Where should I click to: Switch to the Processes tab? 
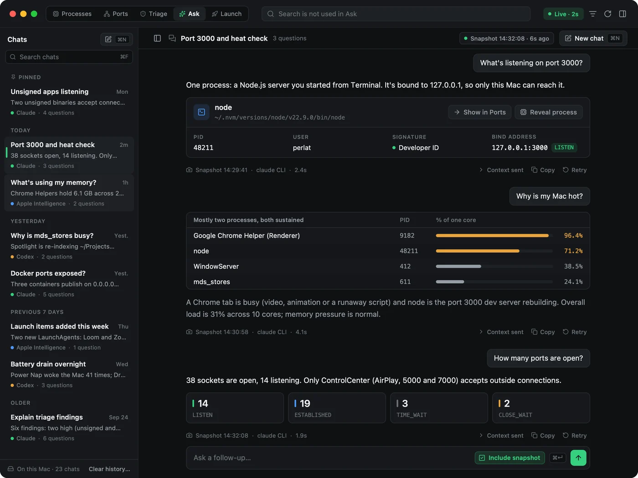72,14
